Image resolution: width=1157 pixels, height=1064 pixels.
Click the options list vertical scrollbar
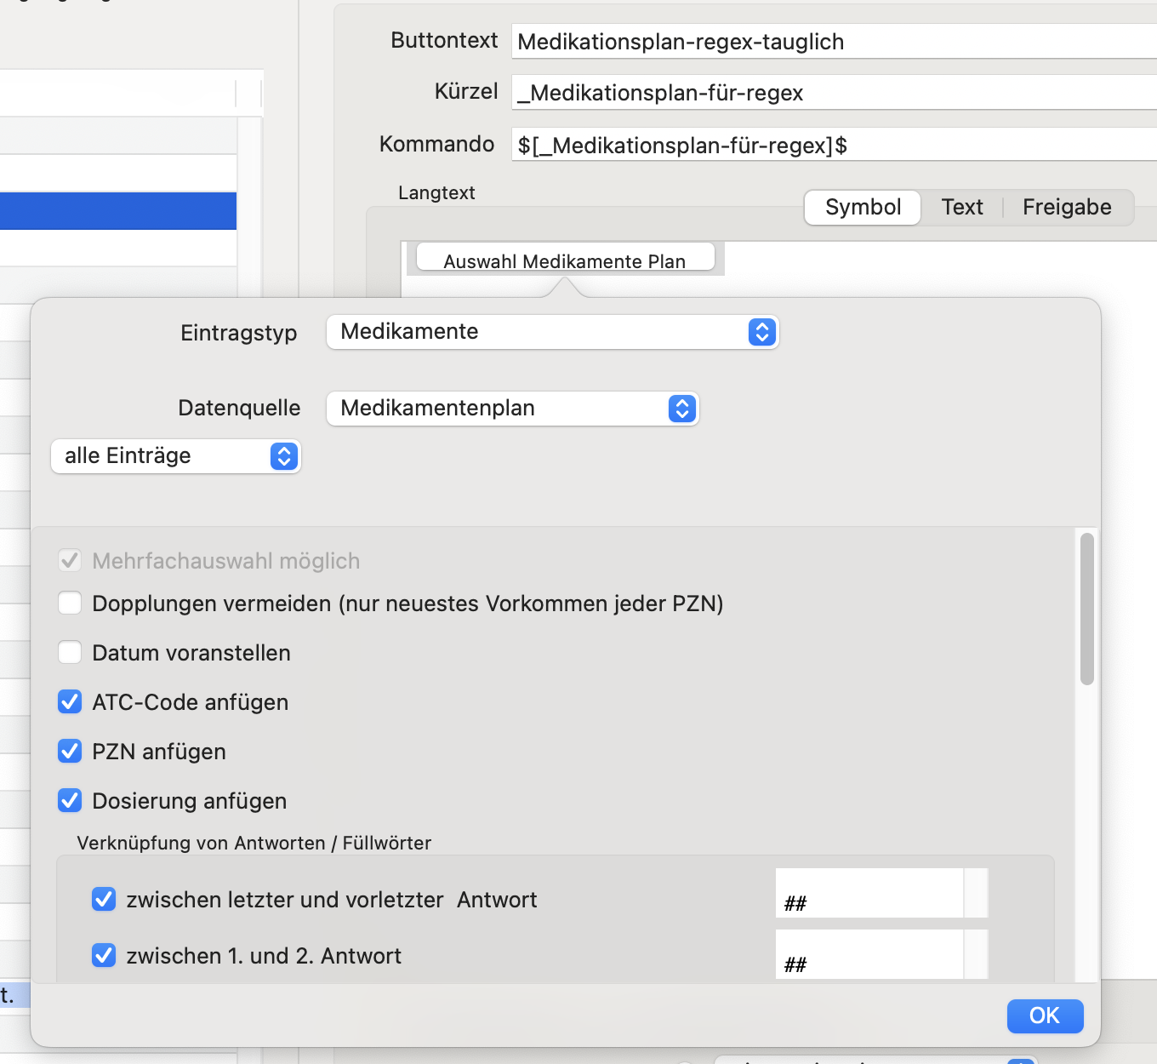tap(1086, 609)
